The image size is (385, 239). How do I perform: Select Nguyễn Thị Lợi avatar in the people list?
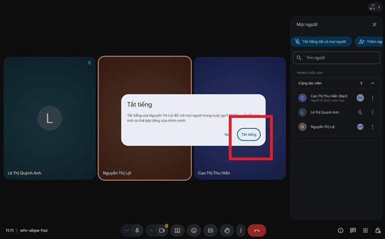click(x=302, y=127)
